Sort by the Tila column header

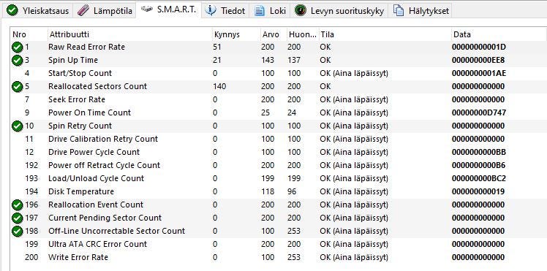point(385,34)
